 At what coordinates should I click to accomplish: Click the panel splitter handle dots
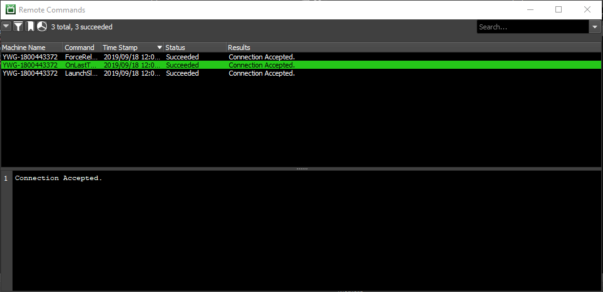301,169
